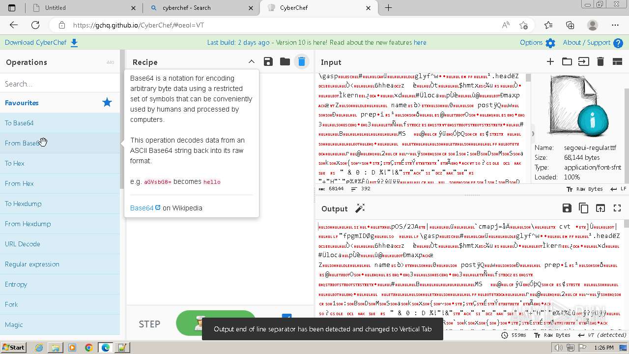The height and width of the screenshot is (354, 629).
Task: Select the From Hexdump operation
Action: [60, 224]
